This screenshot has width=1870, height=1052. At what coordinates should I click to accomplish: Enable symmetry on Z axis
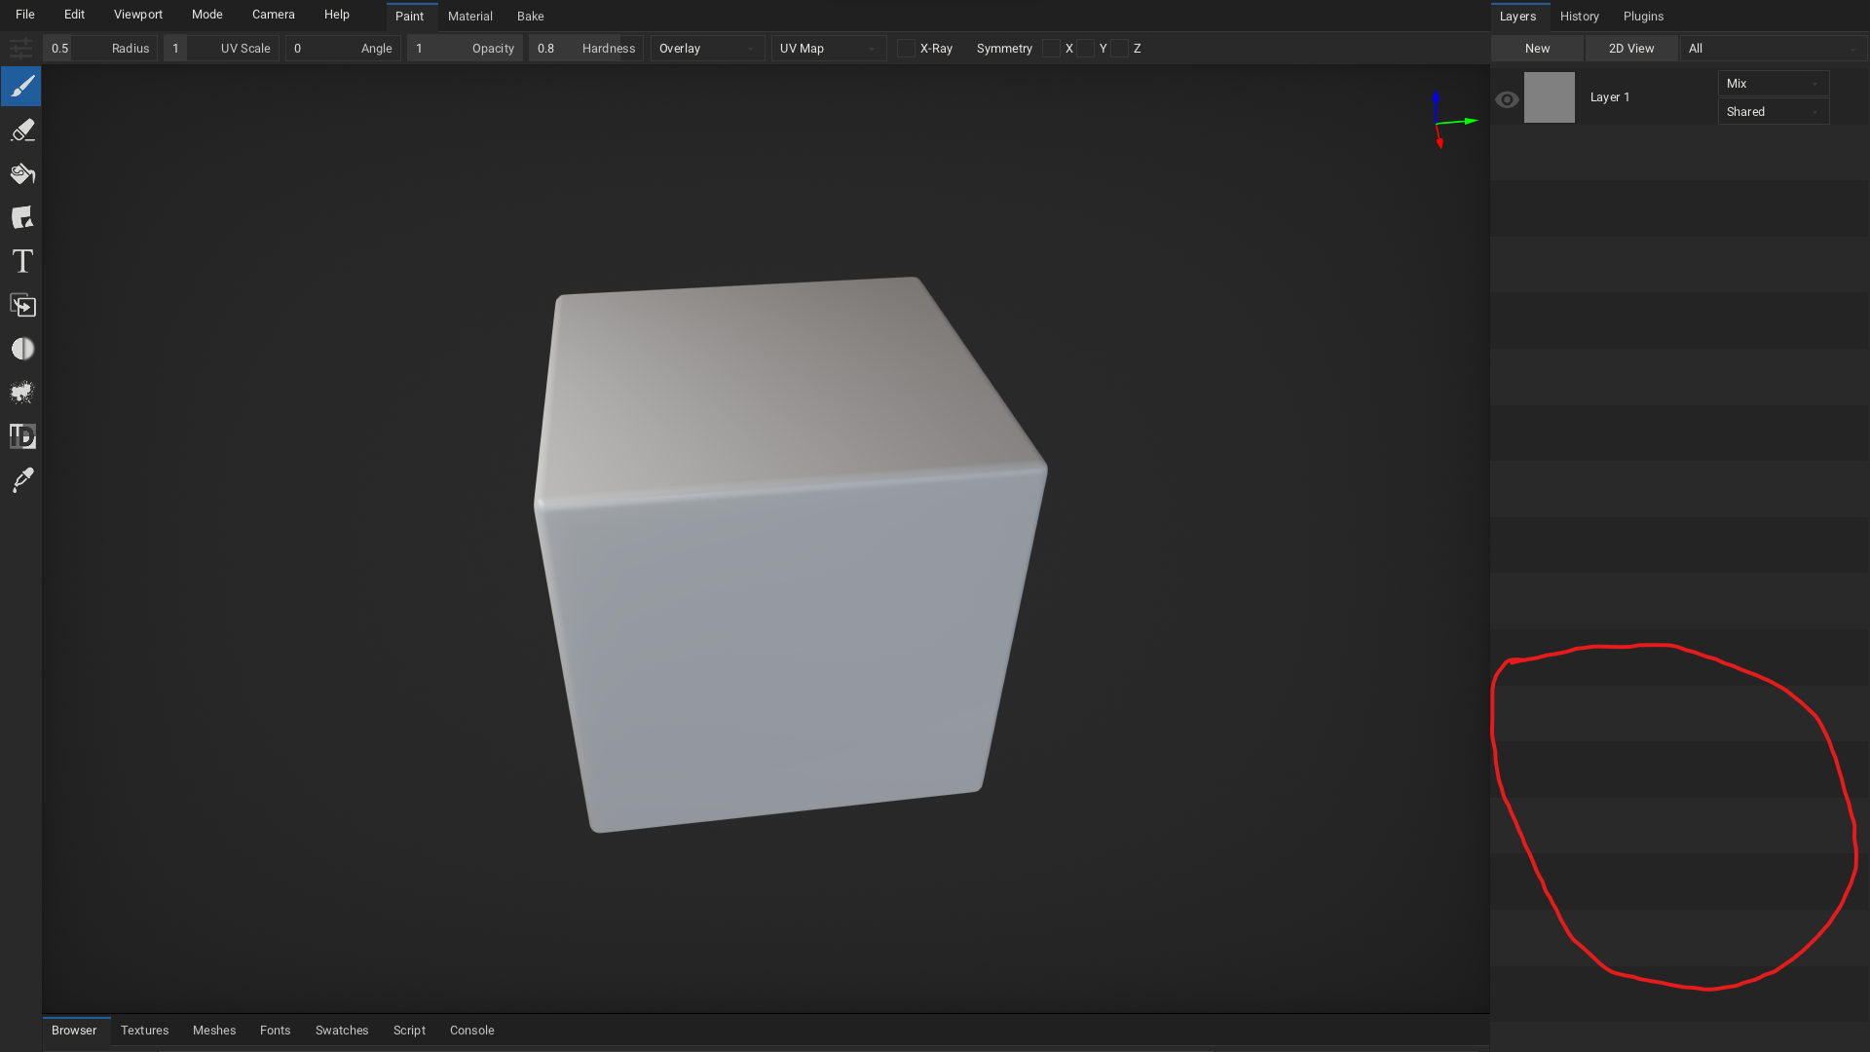[x=1120, y=49]
